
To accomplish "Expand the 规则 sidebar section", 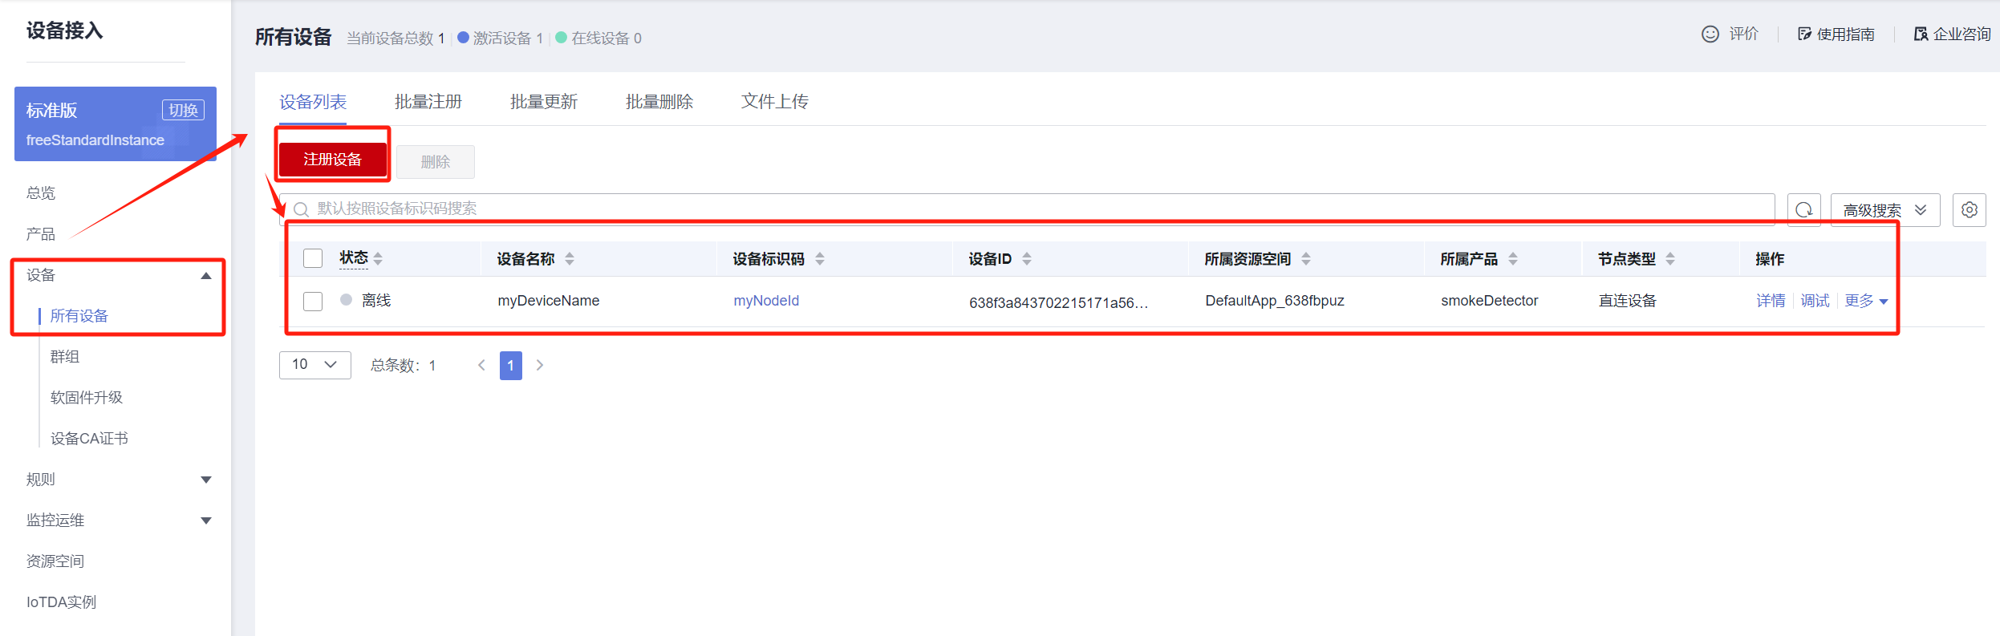I will click(x=206, y=480).
